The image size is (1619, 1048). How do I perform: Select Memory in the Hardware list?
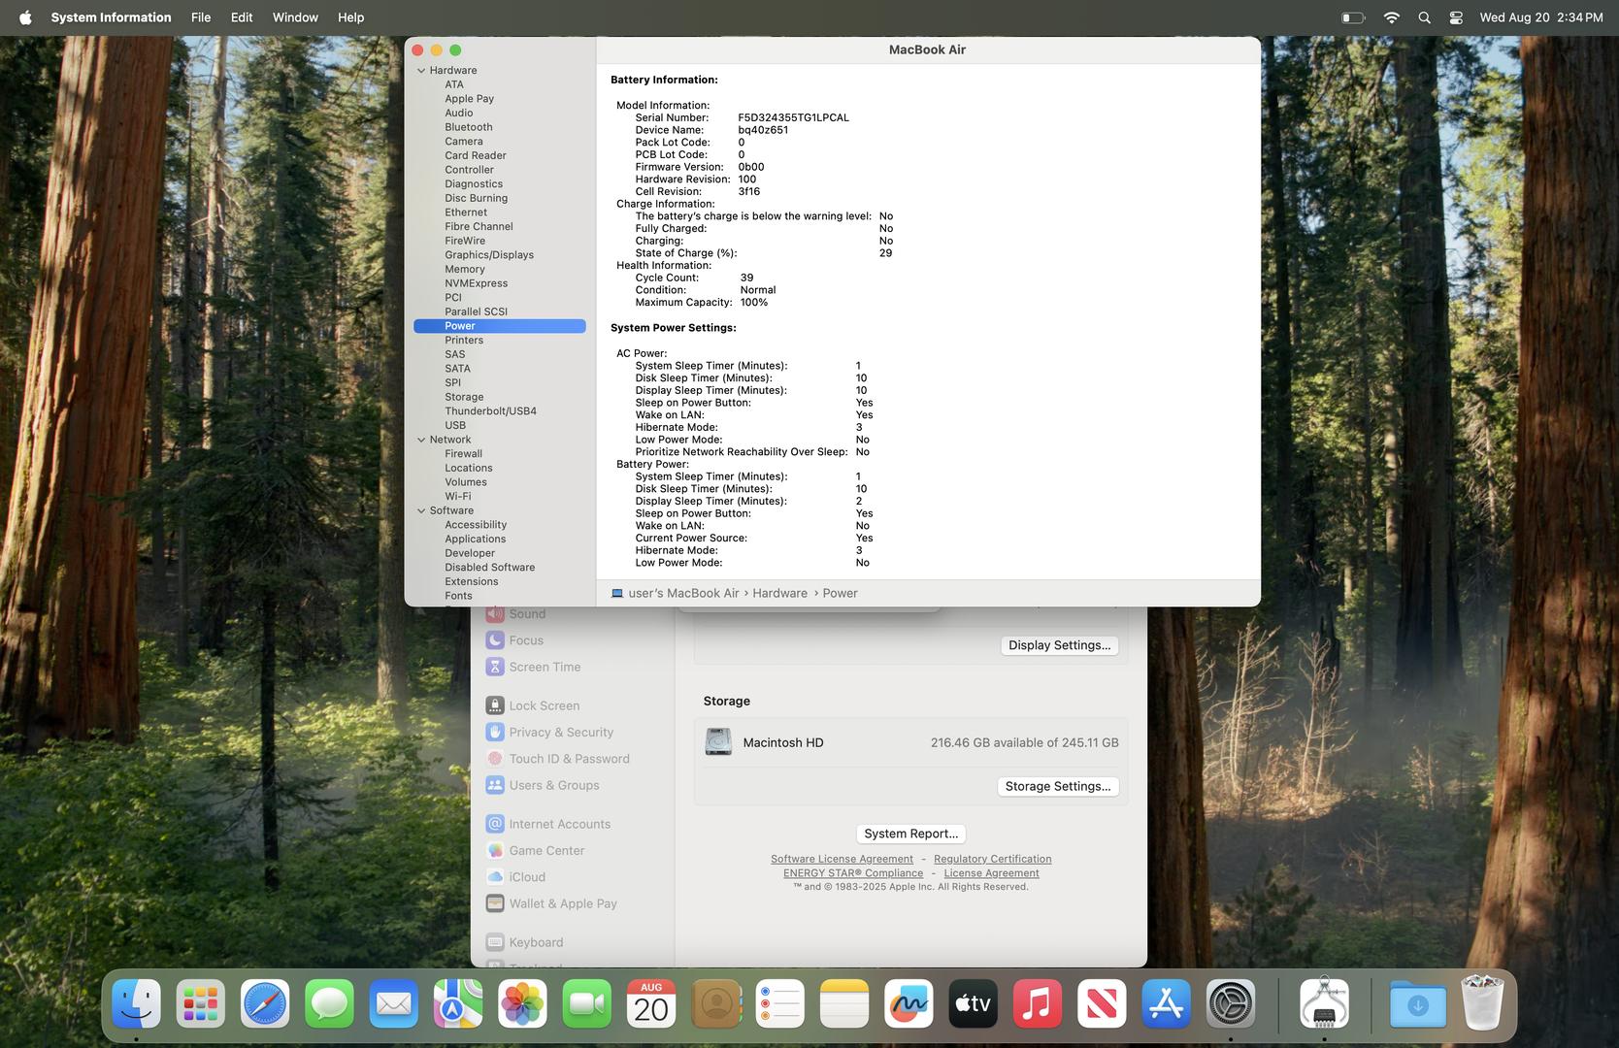click(x=465, y=270)
